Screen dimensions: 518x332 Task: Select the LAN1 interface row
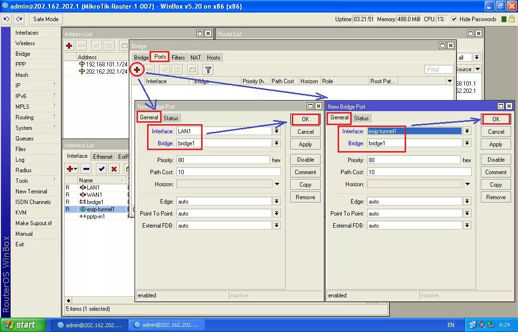96,187
